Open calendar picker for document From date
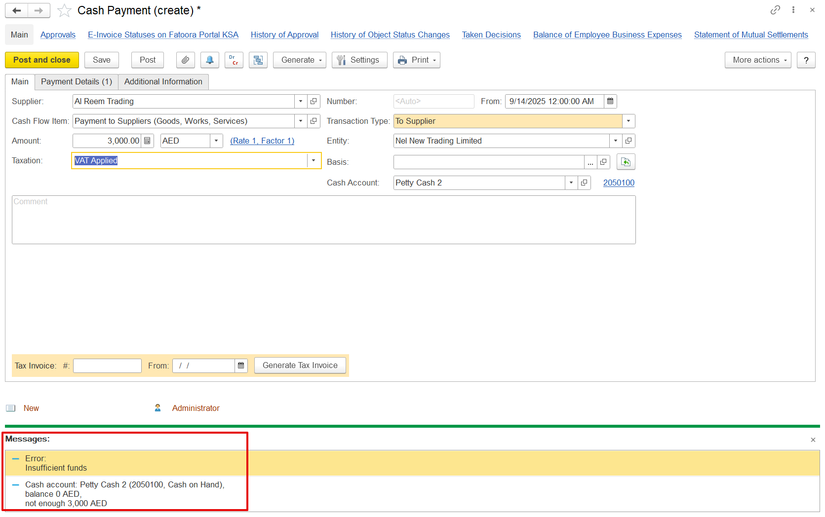Viewport: 825px width, 517px height. (610, 102)
